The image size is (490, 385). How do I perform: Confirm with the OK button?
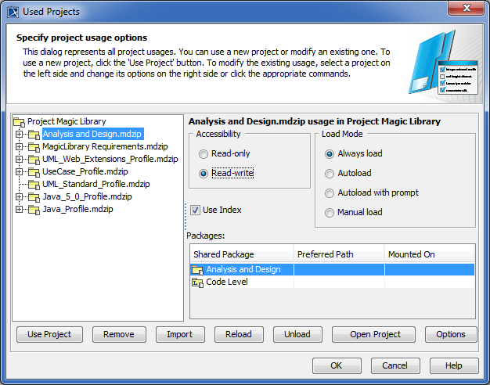(x=337, y=365)
